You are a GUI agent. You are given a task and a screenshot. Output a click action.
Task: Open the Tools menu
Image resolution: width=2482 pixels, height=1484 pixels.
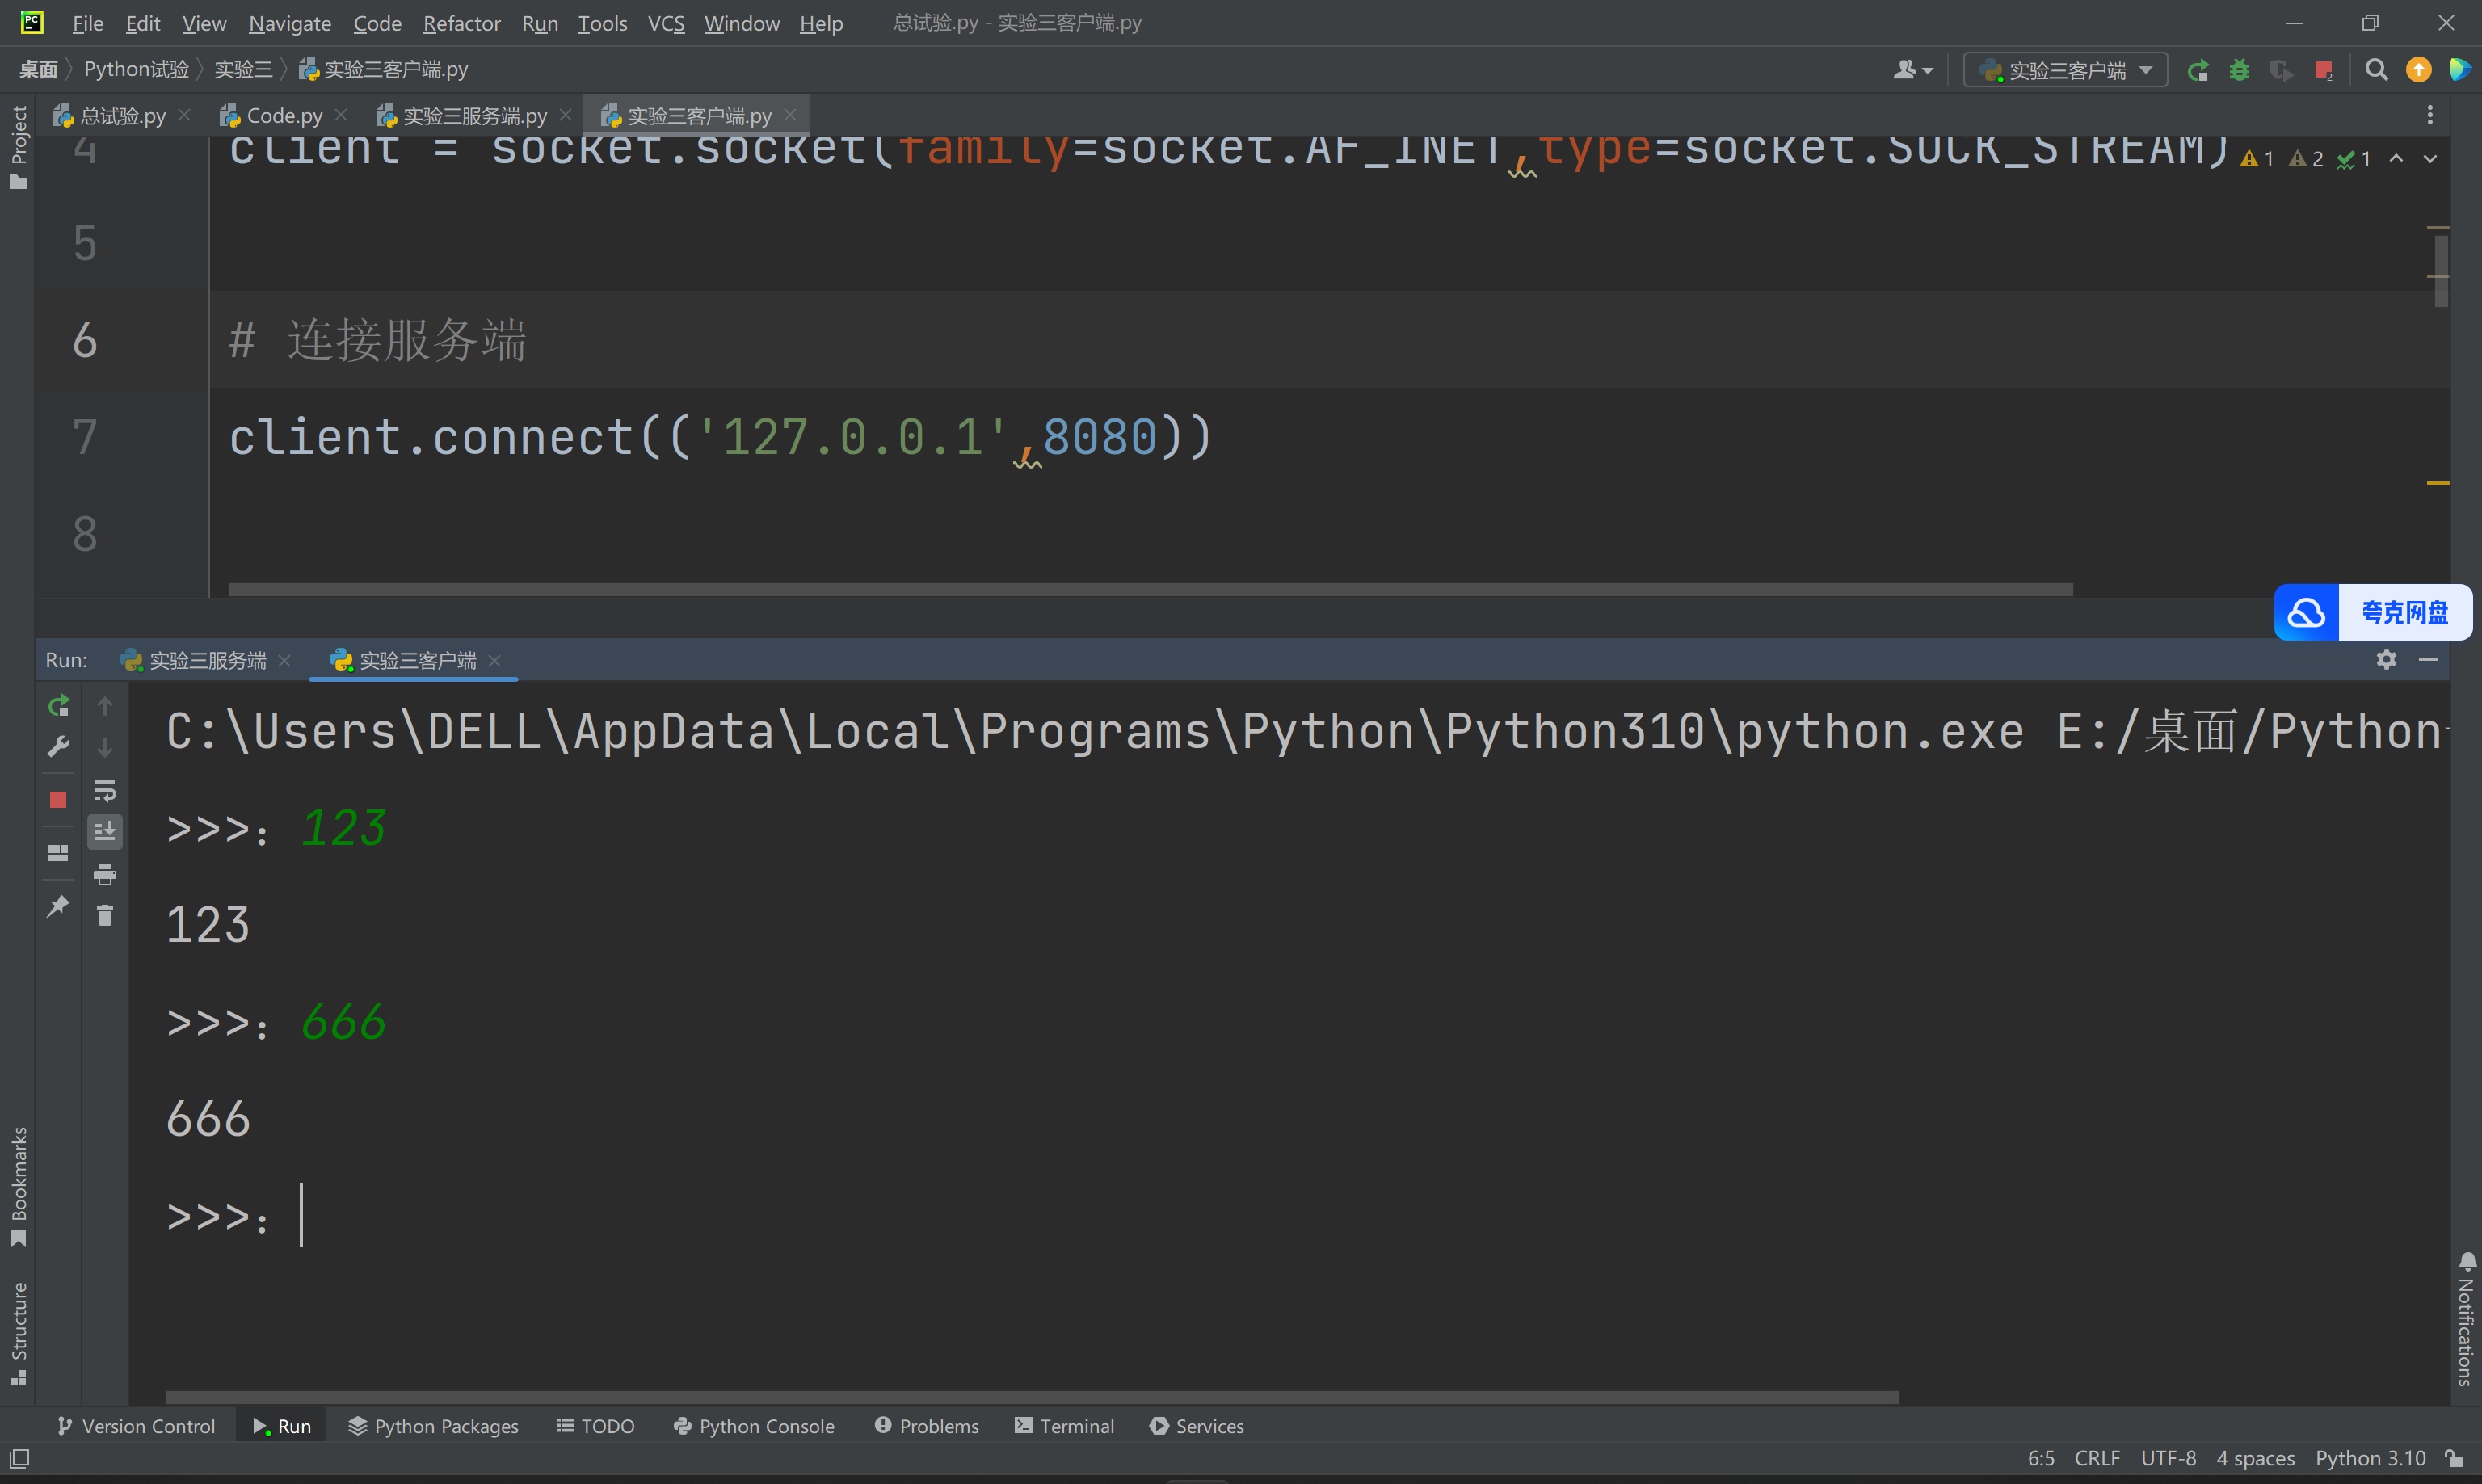[602, 23]
